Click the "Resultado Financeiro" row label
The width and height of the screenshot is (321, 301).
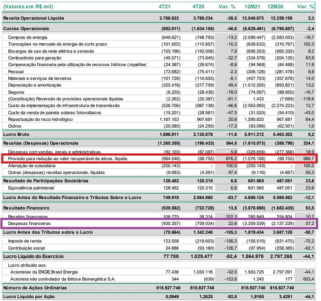pos(26,208)
